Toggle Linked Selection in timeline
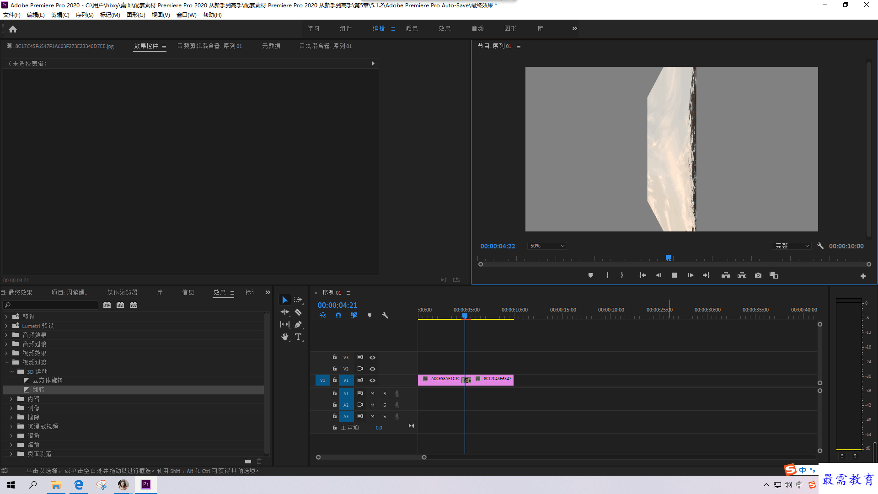 [x=354, y=315]
